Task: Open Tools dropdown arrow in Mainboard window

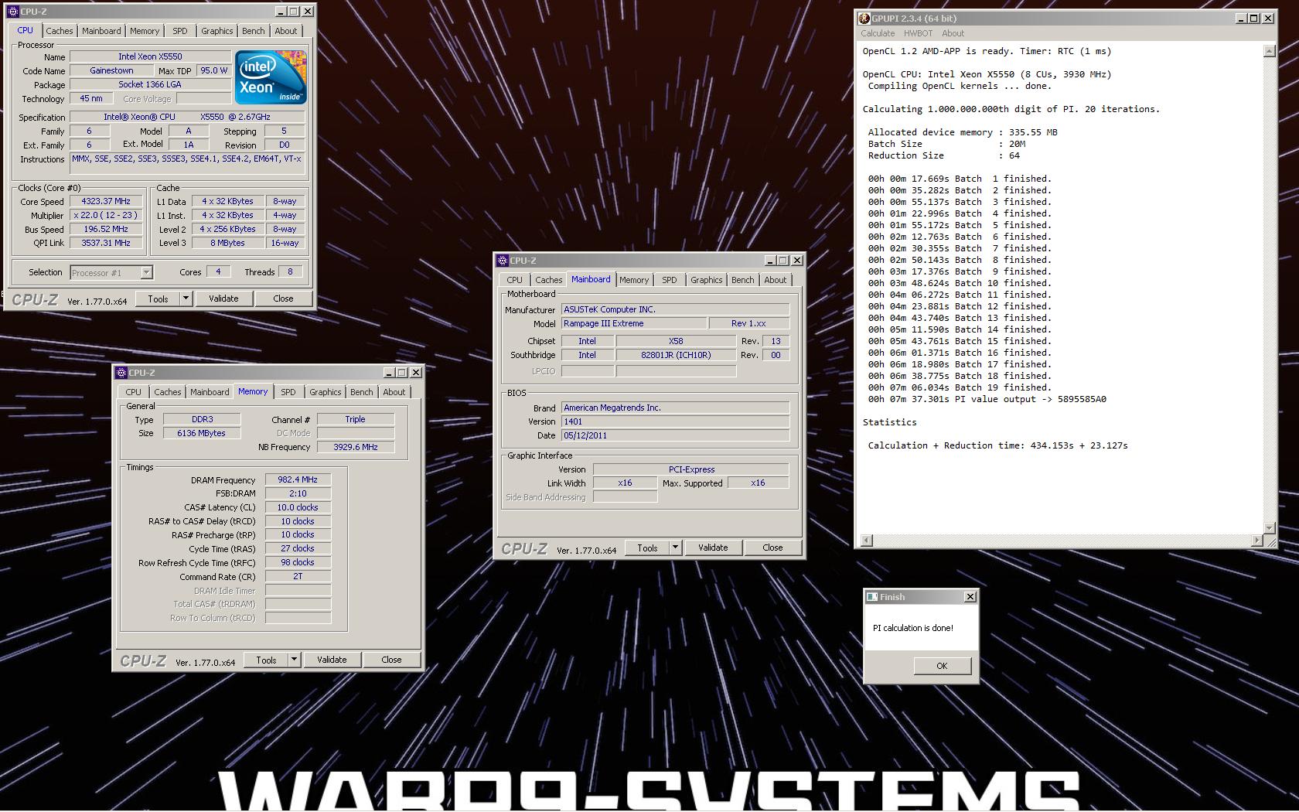Action: [675, 548]
